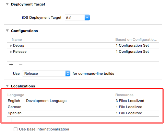This screenshot has width=166, height=134.
Task: Collapse the Deployment Target section
Action: (x=7, y=4)
